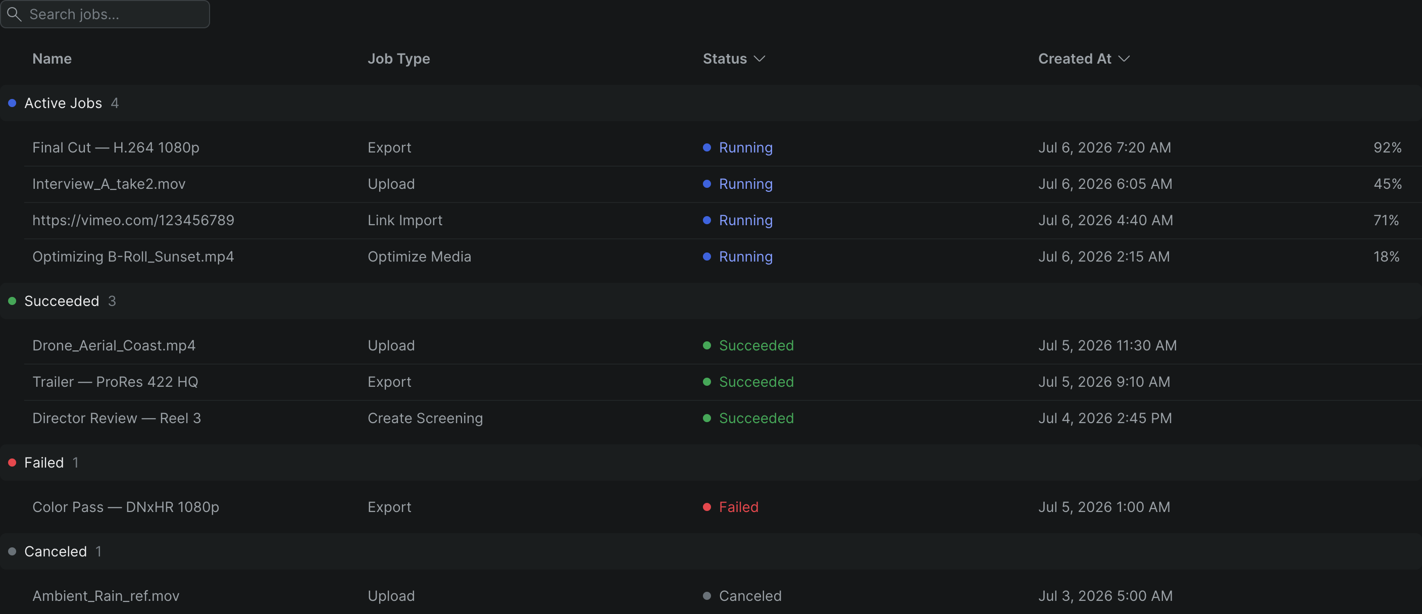
Task: Click the search magnifier icon
Action: pos(14,14)
